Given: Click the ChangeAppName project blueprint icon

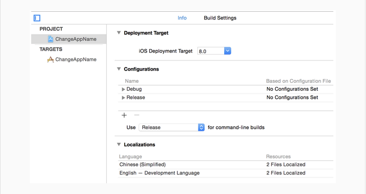Looking at the screenshot, I should 50,39.
